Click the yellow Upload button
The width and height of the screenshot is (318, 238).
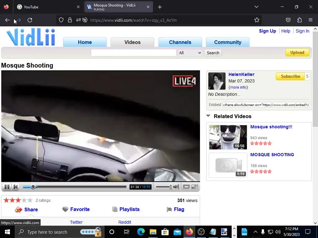point(297,52)
